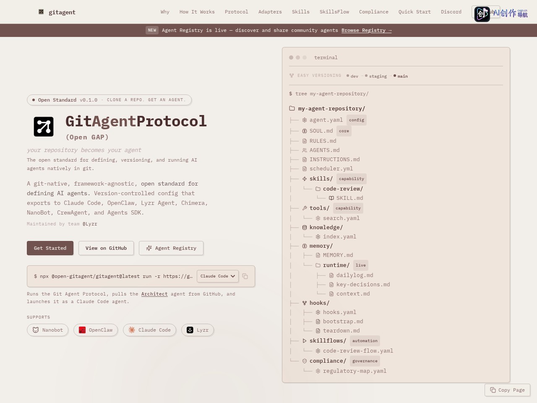Click the wrench icon next to tools/
The height and width of the screenshot is (403, 537).
(305, 208)
